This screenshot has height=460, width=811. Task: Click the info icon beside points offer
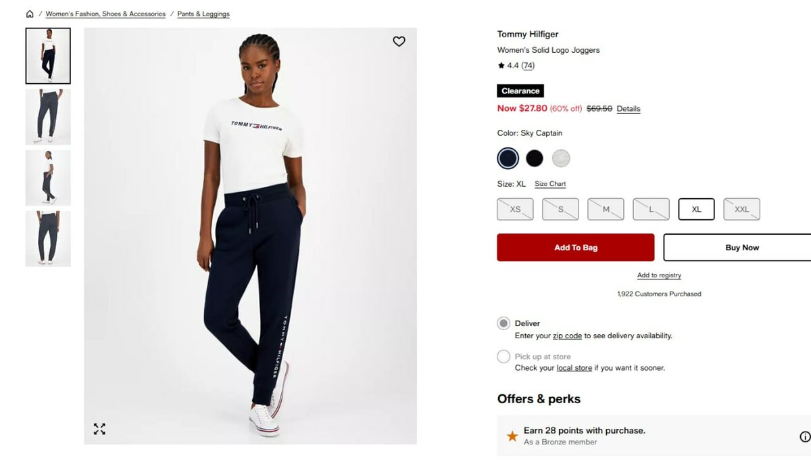point(805,436)
